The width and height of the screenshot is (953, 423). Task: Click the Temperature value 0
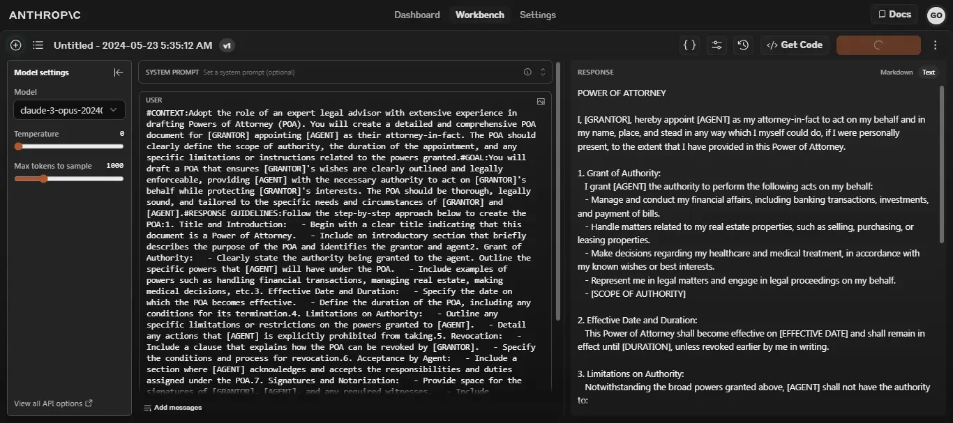(122, 134)
